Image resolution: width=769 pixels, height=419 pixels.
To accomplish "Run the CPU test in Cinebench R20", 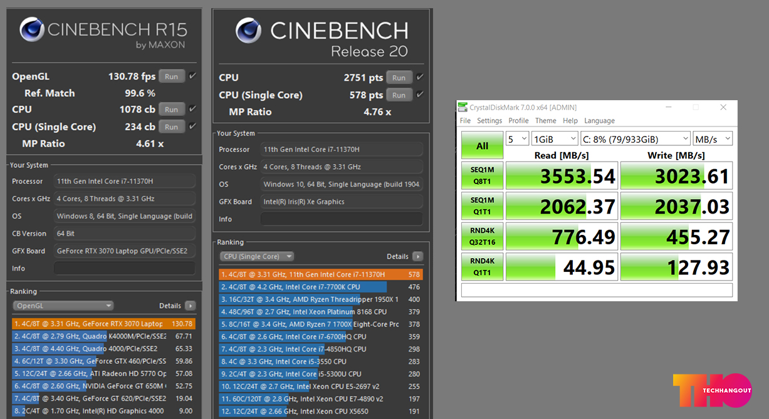I will click(x=399, y=78).
